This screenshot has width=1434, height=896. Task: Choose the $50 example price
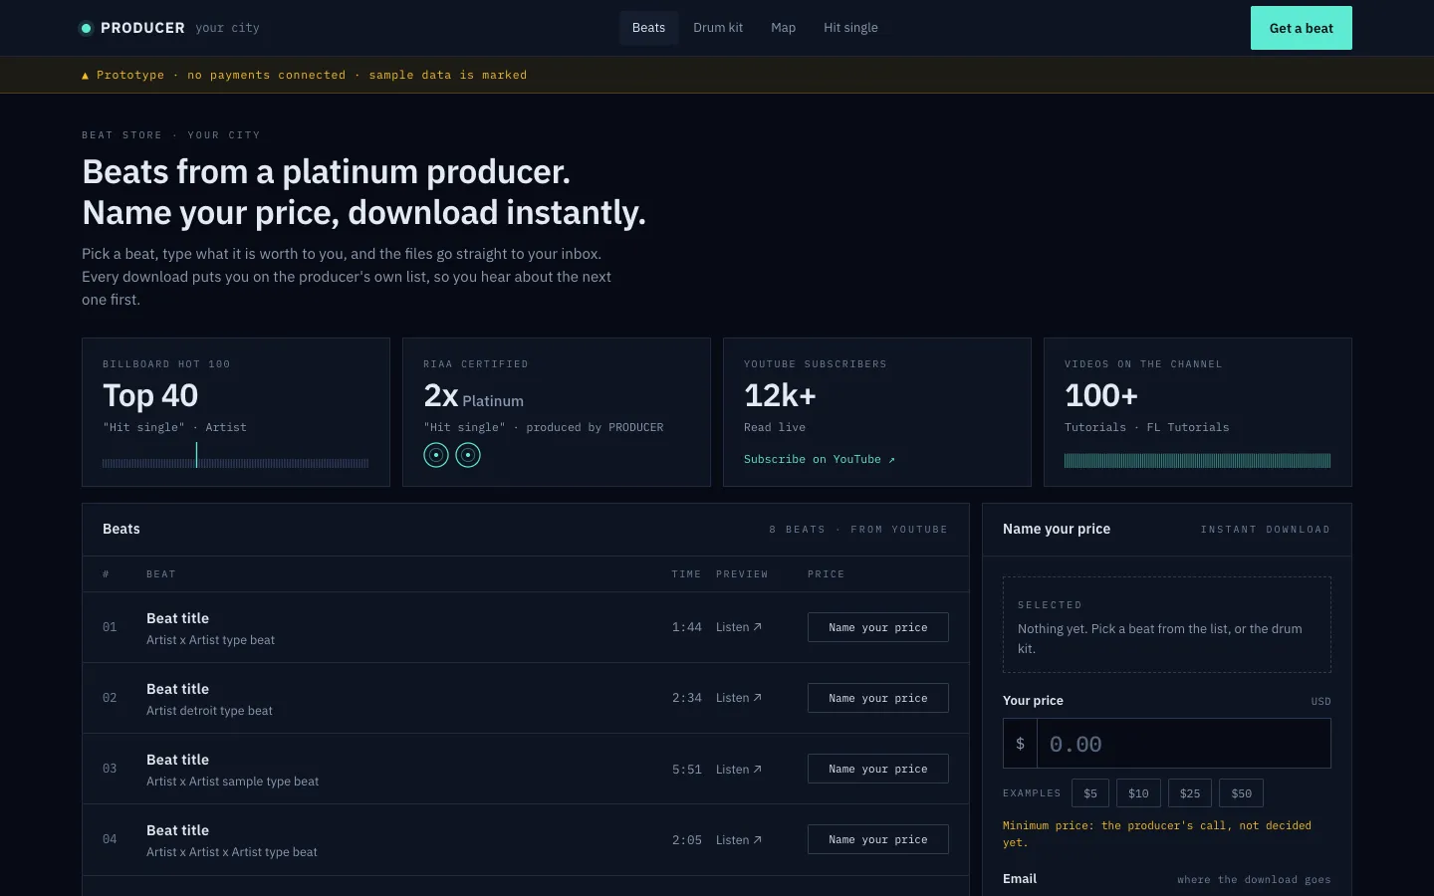[1241, 793]
